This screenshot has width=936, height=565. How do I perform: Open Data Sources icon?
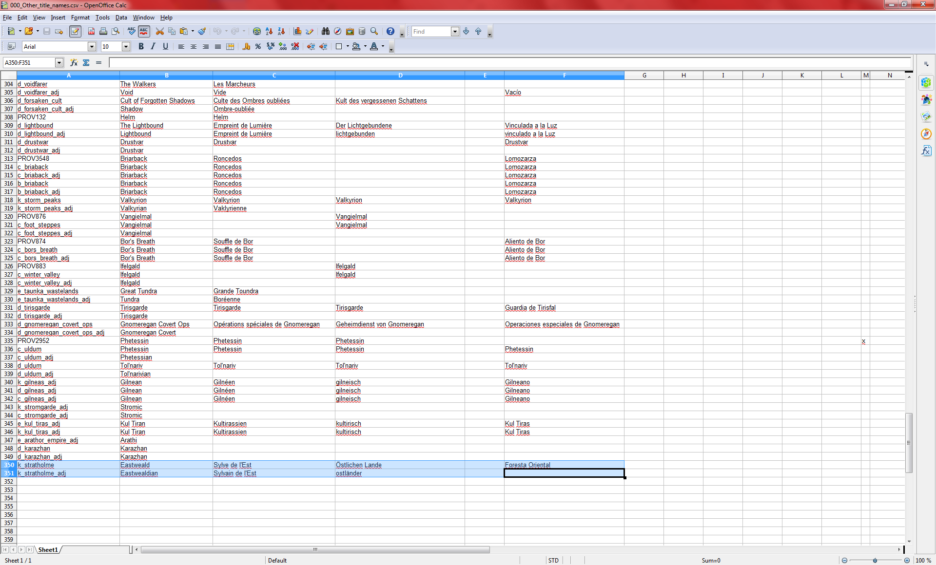click(362, 31)
